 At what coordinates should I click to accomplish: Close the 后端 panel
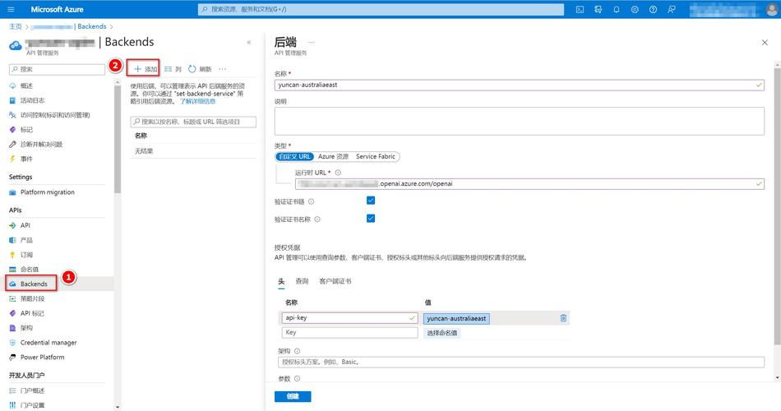[765, 43]
